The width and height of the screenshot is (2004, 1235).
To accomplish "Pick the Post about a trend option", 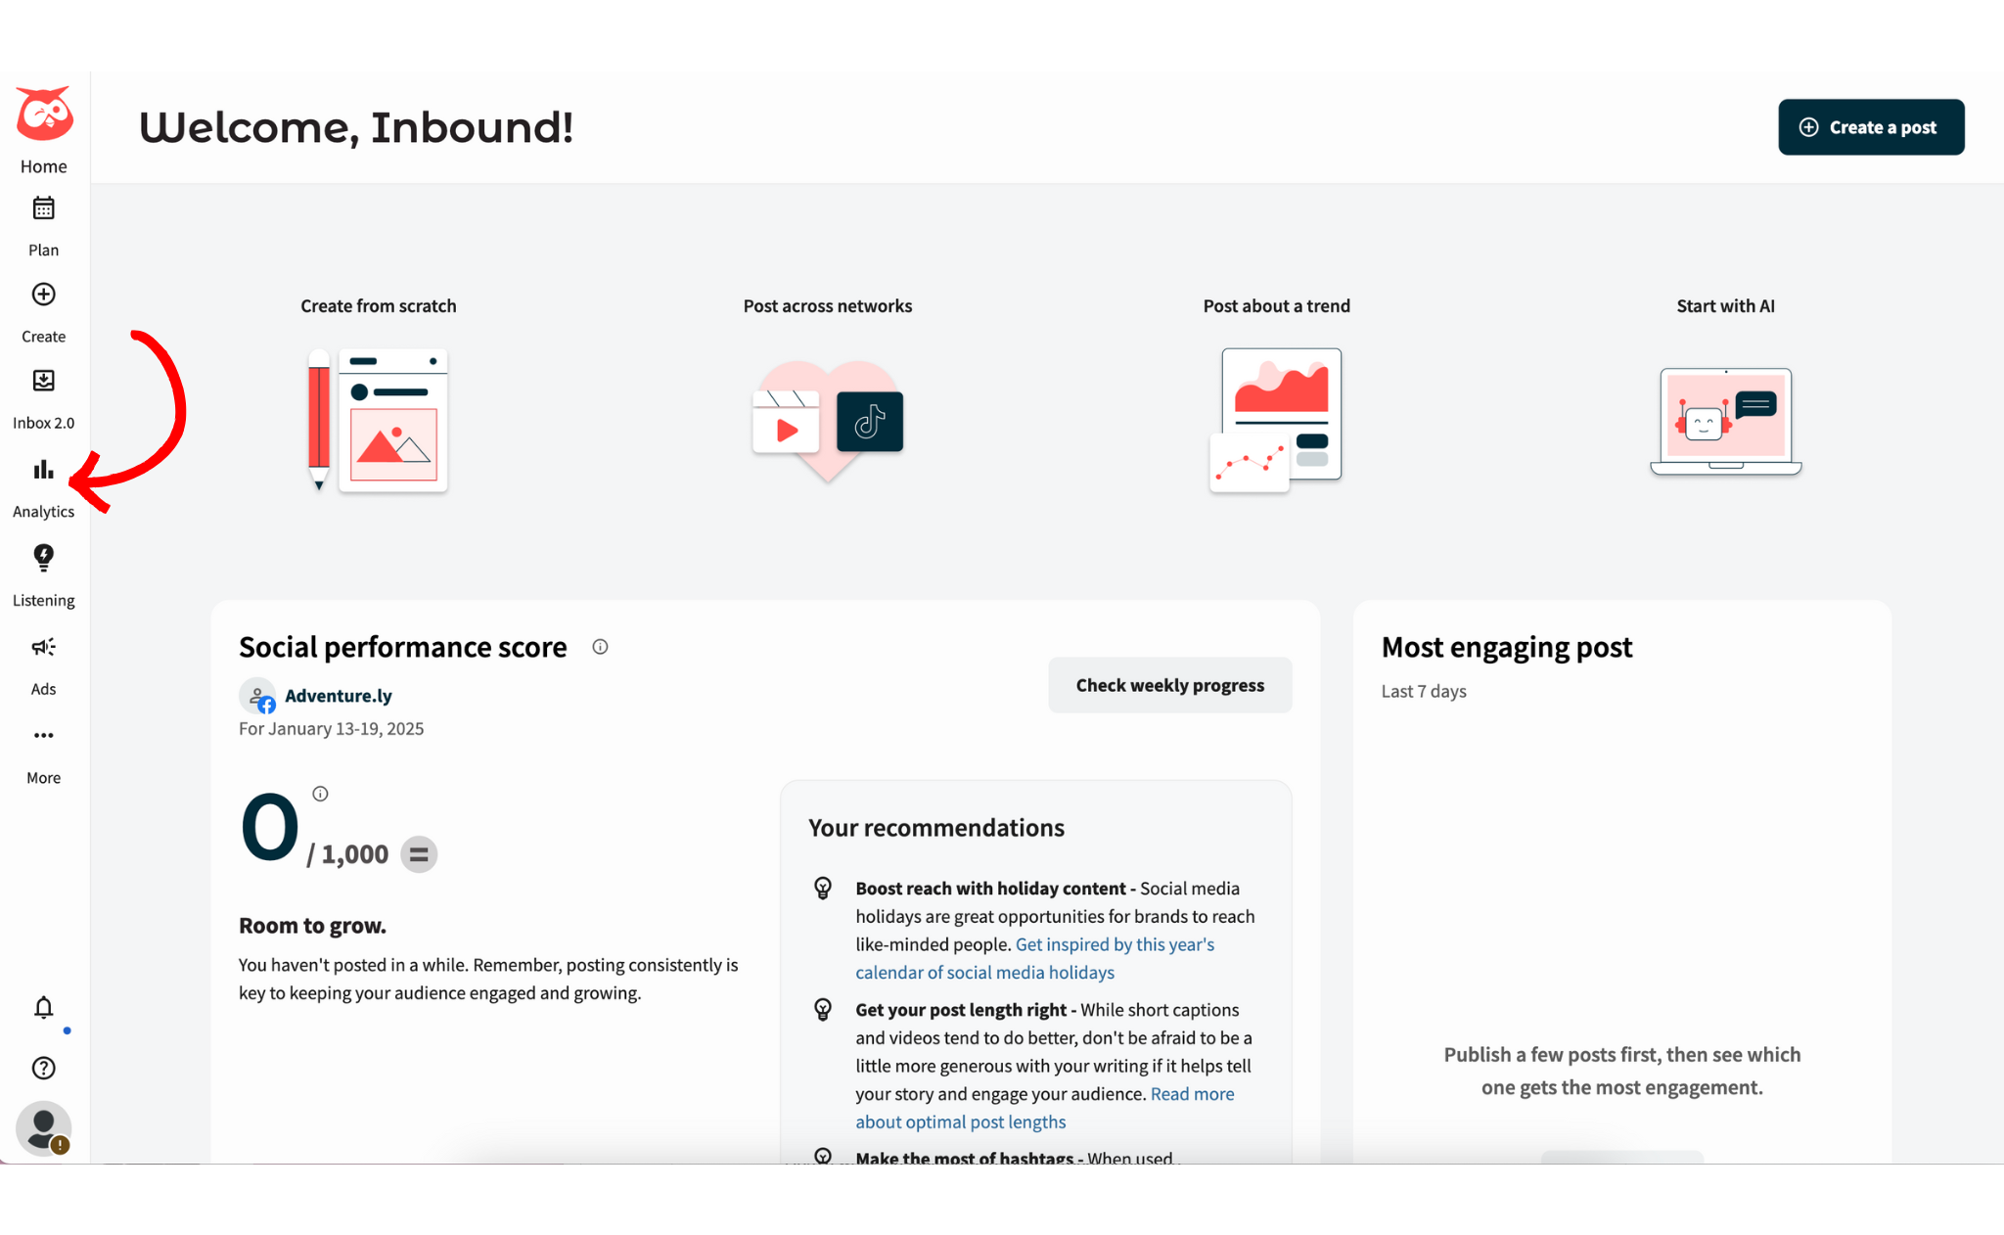I will pos(1276,420).
